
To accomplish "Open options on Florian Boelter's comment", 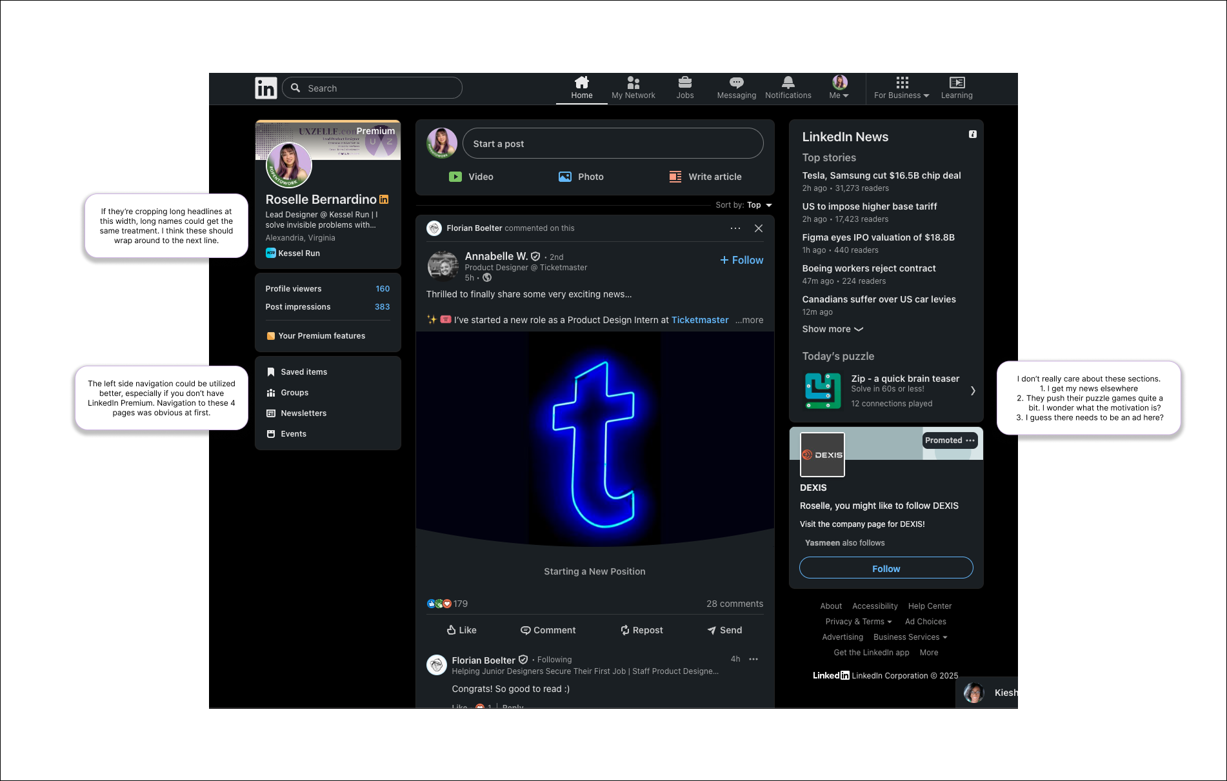I will tap(753, 659).
